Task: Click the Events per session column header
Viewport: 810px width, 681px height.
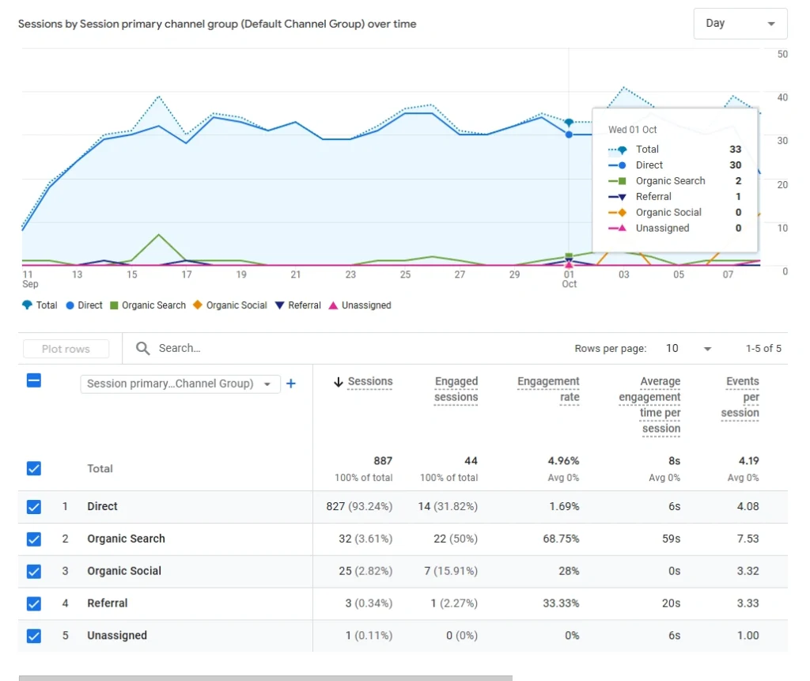Action: (x=741, y=397)
